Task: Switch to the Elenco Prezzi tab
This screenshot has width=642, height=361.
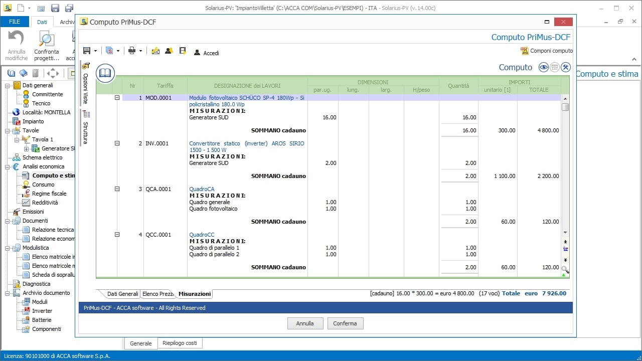Action: click(158, 294)
